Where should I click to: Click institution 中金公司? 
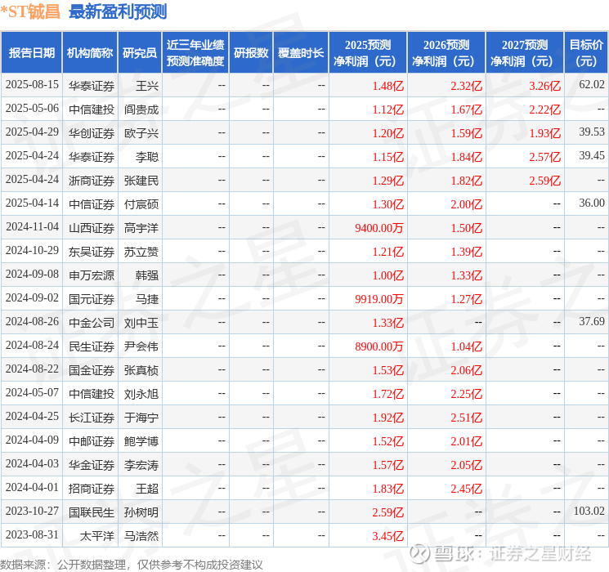point(92,323)
